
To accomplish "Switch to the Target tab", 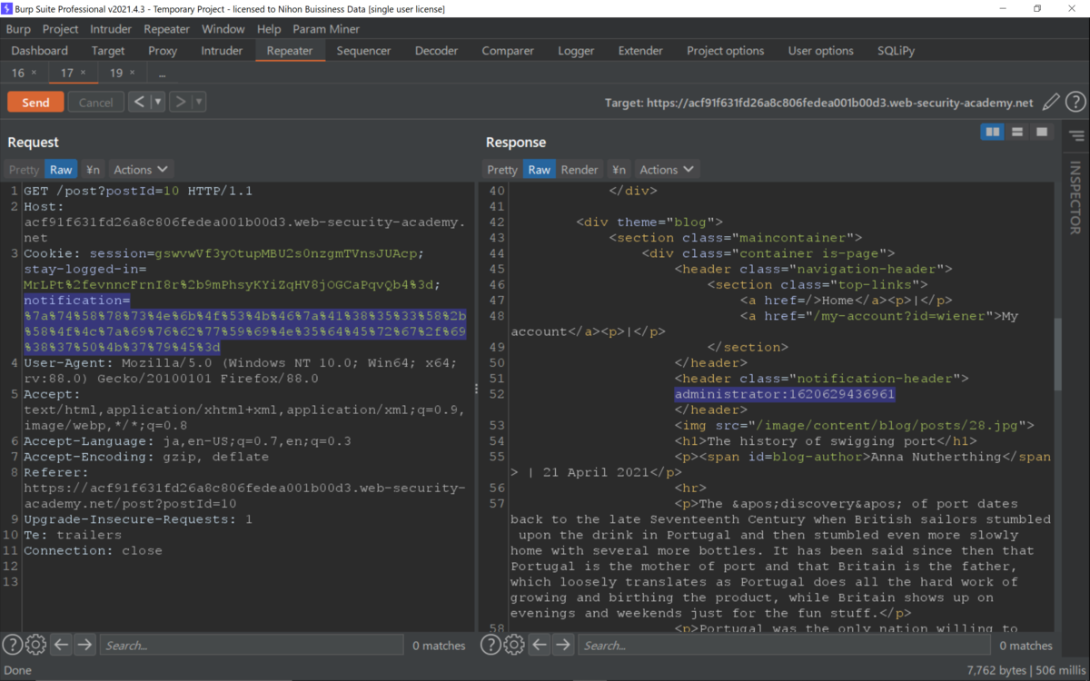I will coord(108,51).
